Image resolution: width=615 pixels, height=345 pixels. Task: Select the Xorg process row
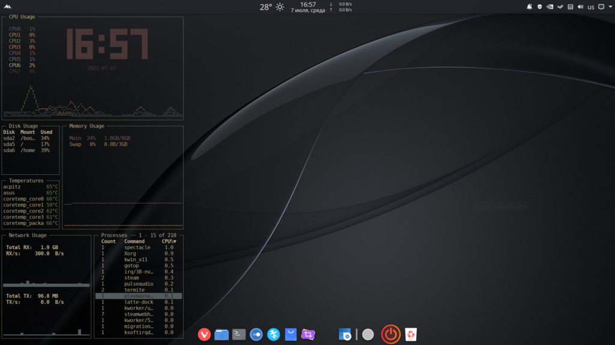point(139,253)
